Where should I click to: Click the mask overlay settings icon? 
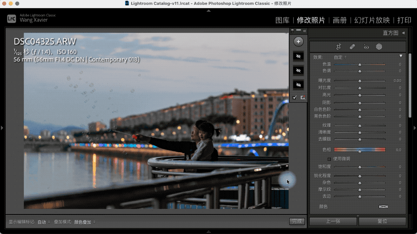[x=303, y=97]
